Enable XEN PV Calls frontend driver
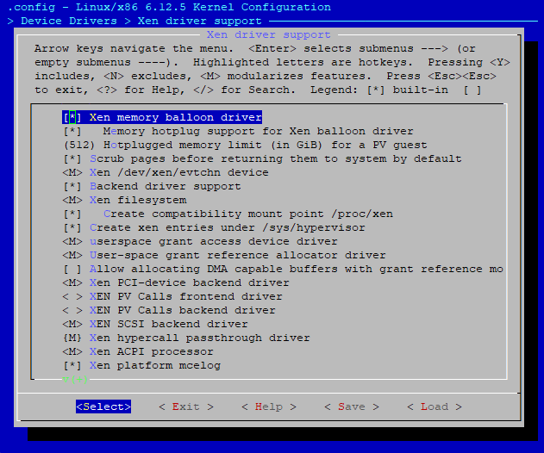 click(72, 296)
